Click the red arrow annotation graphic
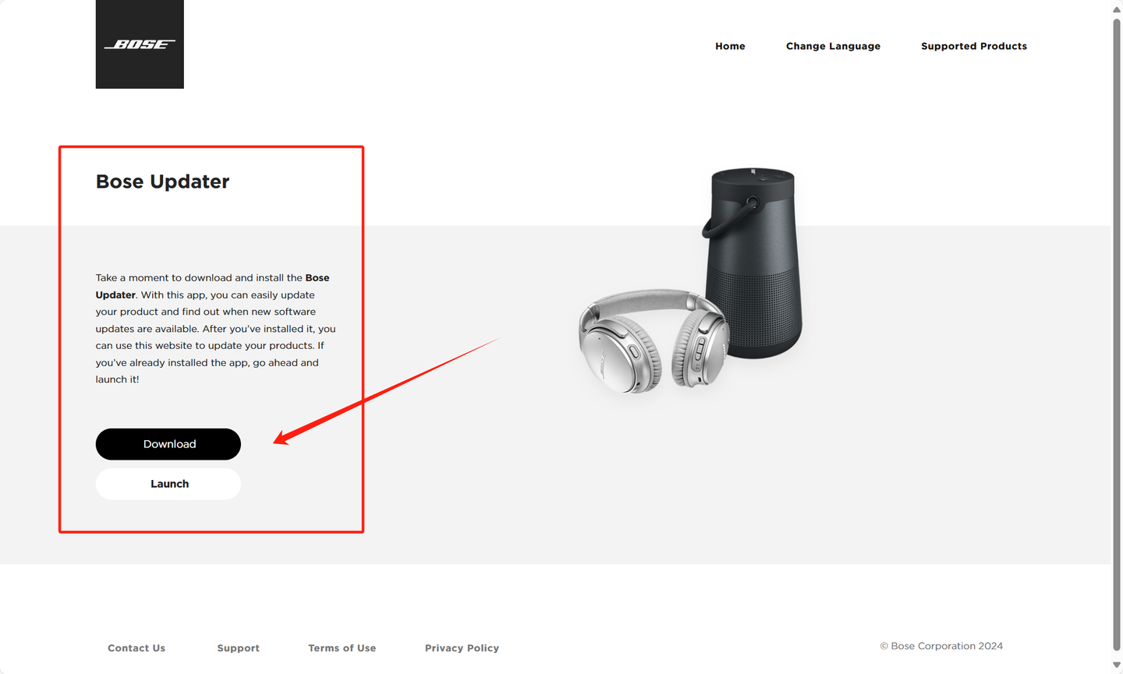The width and height of the screenshot is (1123, 674). click(386, 391)
